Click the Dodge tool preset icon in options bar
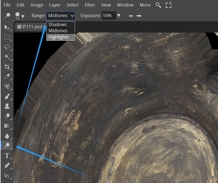 7,15
